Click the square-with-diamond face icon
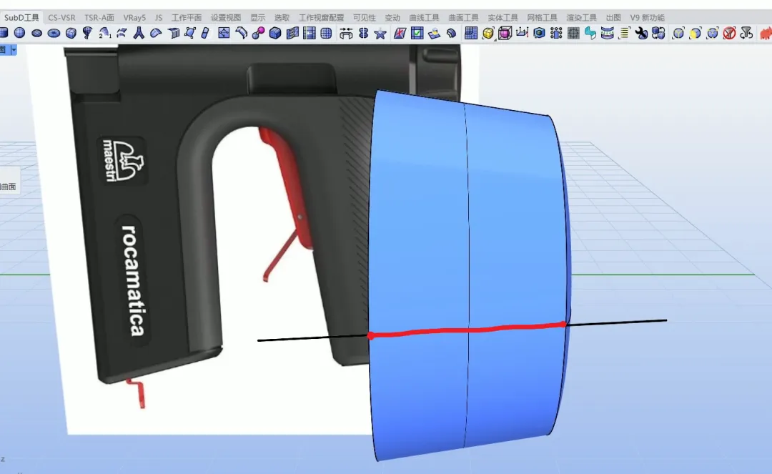 [x=224, y=33]
